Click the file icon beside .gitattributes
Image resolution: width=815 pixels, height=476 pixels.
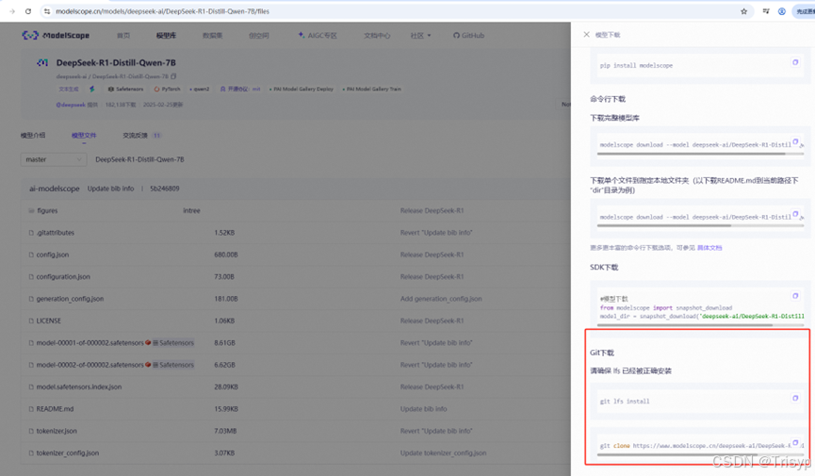pos(31,233)
